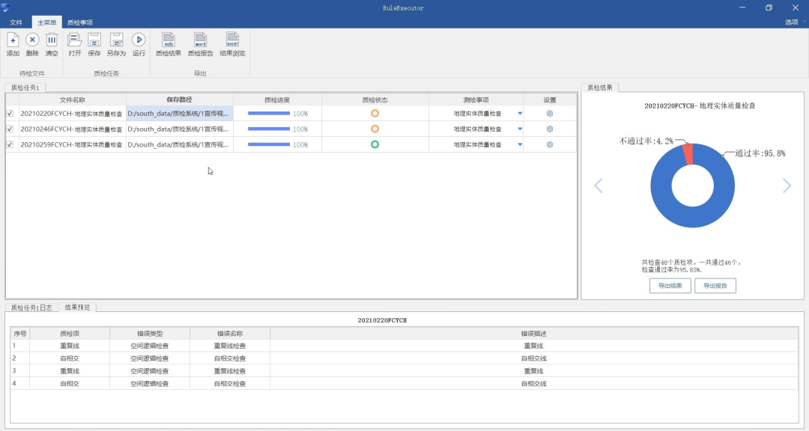Start the check with 运行 icon
The height and width of the screenshot is (431, 809).
click(x=139, y=40)
